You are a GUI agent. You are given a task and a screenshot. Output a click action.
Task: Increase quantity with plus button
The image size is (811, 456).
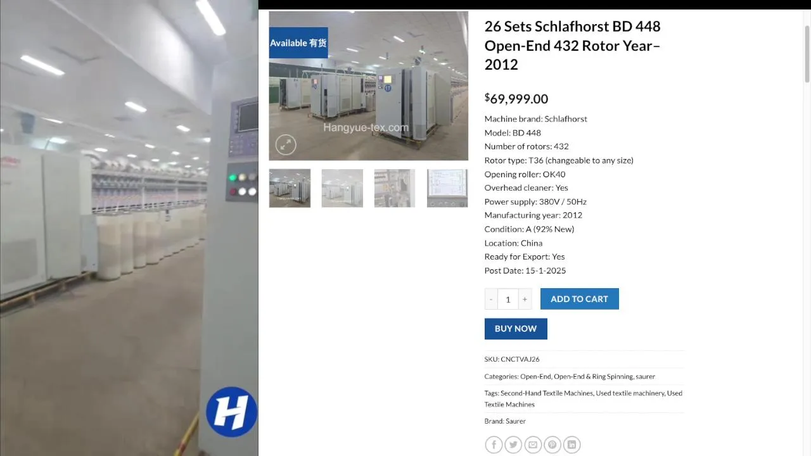[525, 299]
